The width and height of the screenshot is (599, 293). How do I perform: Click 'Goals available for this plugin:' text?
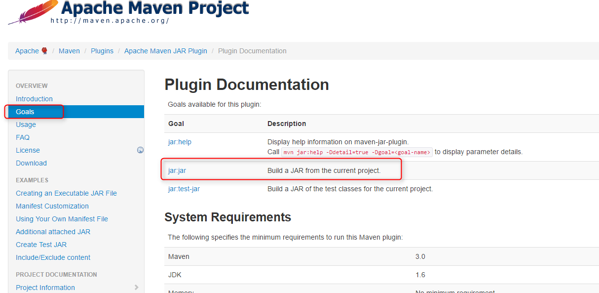pos(214,104)
